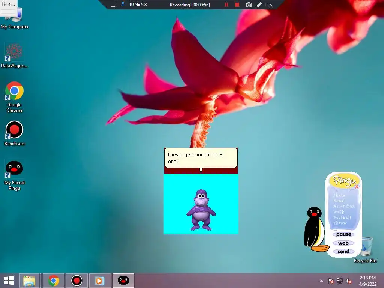This screenshot has height=288, width=384.
Task: Open network status tray icon
Action: (x=340, y=281)
